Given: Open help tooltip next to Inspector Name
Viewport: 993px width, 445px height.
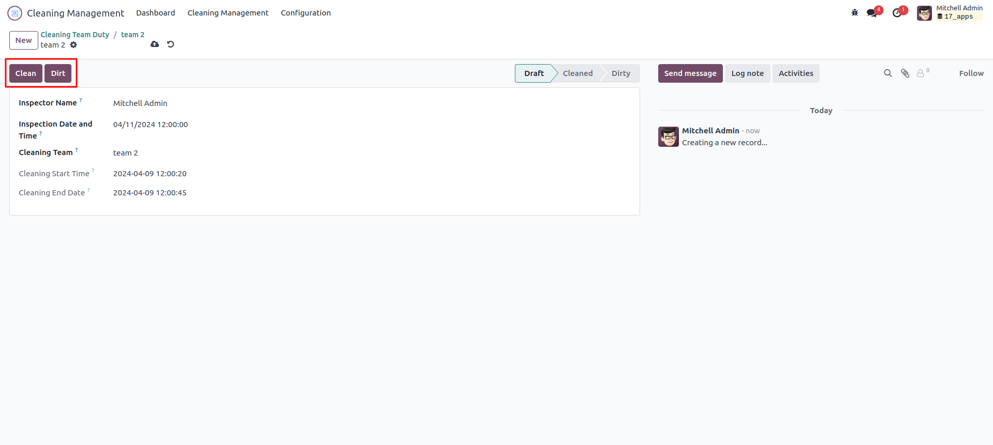Looking at the screenshot, I should pos(81,100).
